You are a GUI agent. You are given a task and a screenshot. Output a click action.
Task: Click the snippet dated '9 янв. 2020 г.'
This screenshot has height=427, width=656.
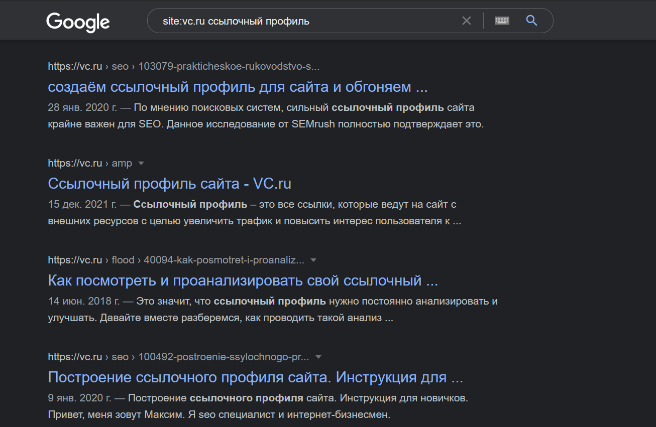click(258, 406)
